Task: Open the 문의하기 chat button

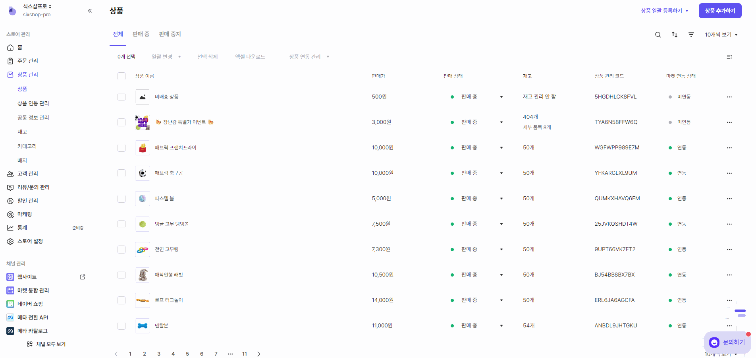Action: tap(727, 342)
